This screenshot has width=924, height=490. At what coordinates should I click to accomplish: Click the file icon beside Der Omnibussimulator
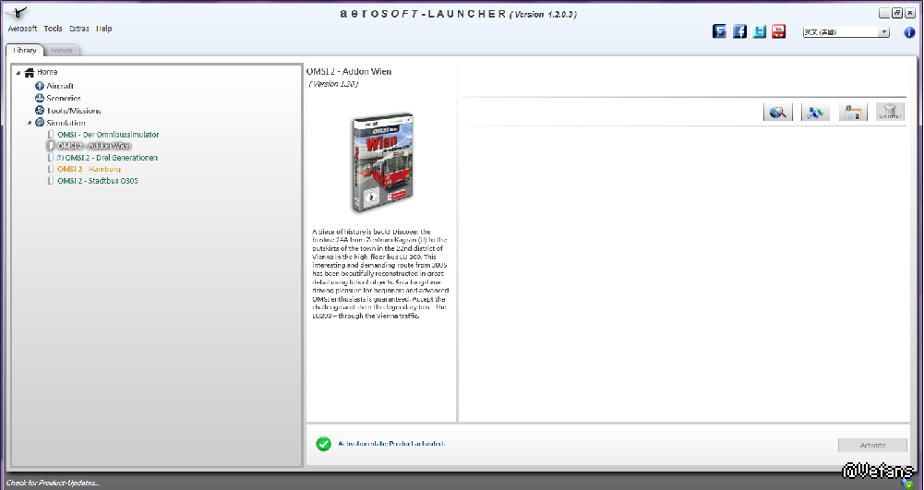51,135
